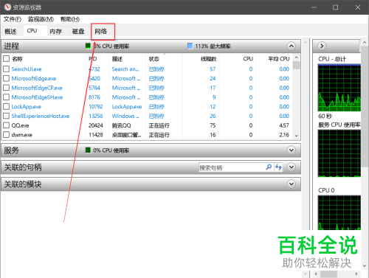Click the green CPU 使用率 indicator in 进程
Image resolution: width=369 pixels, height=278 pixels.
coord(88,46)
